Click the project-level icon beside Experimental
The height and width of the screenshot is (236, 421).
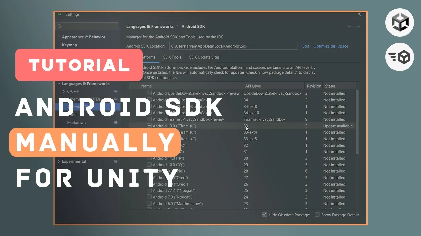tap(116, 161)
